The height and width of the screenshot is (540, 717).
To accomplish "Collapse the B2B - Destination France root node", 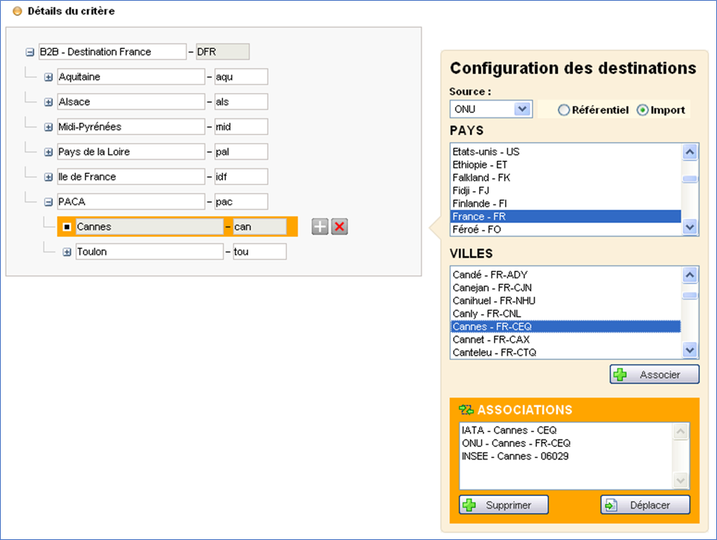I will click(30, 52).
